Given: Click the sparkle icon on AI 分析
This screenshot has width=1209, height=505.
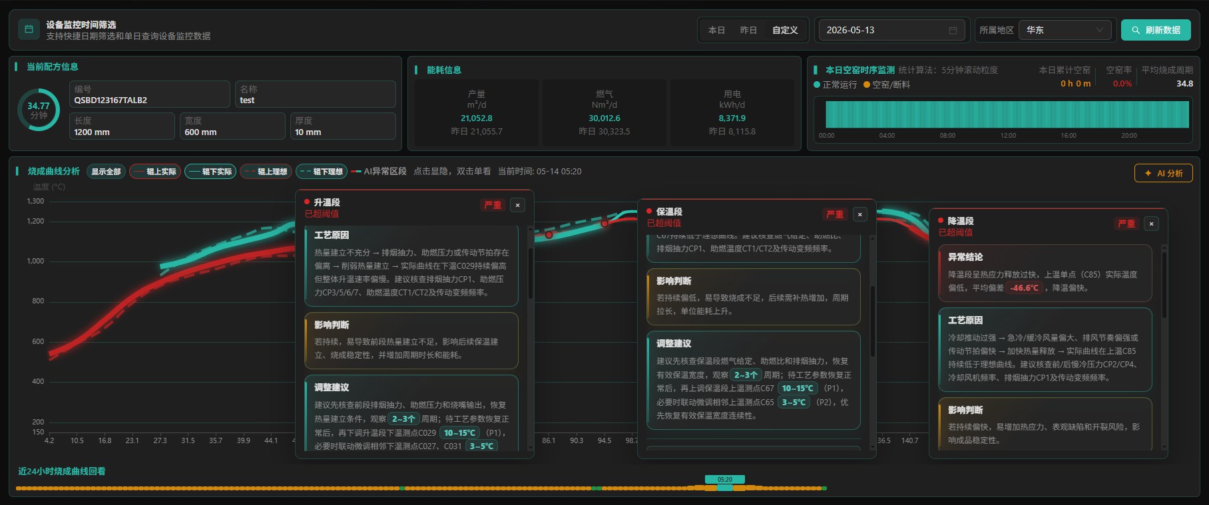Looking at the screenshot, I should 1148,173.
